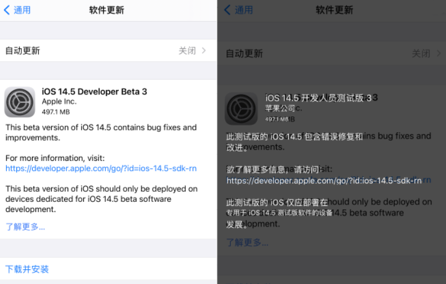Click the 497.1 MB size text in left screen
446x284 pixels.
56,112
